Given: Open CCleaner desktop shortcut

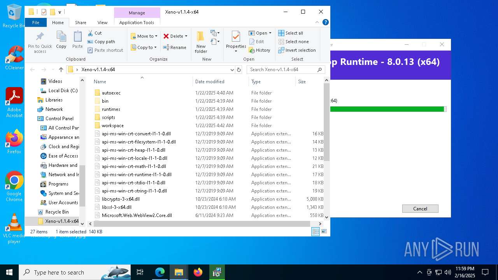Looking at the screenshot, I should pos(14,58).
